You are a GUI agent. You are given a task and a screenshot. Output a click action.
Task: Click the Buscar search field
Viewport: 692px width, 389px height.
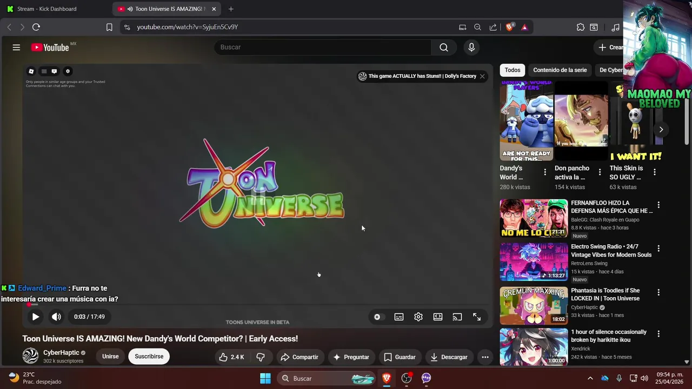click(323, 48)
